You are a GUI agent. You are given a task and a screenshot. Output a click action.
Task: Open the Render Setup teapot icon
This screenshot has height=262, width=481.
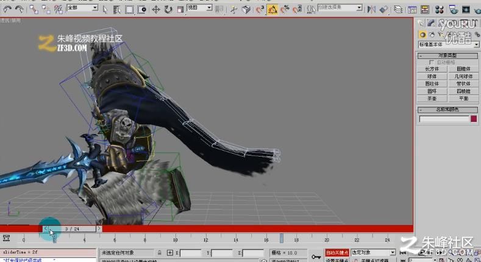[454, 10]
